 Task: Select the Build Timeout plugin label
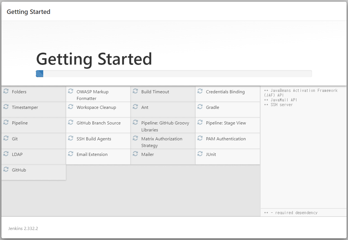155,92
